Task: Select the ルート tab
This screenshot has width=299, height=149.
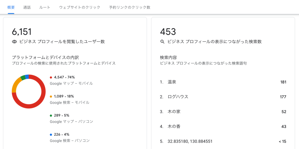Action: click(x=45, y=7)
